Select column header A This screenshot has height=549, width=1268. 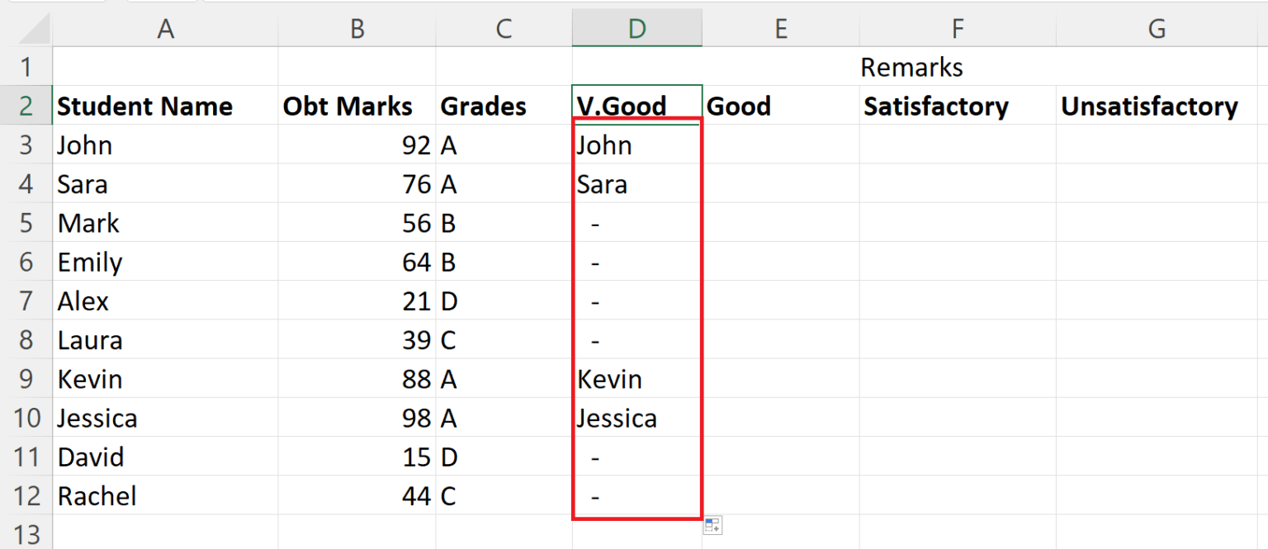(165, 27)
